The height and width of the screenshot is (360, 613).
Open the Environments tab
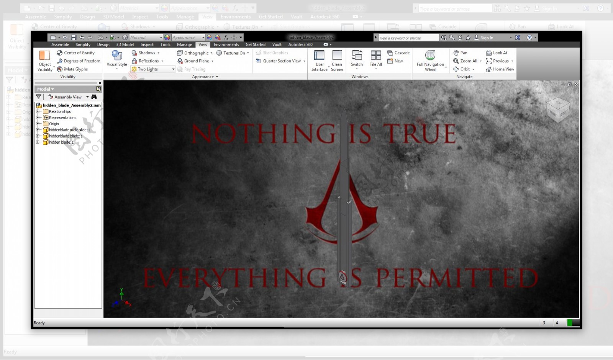click(226, 45)
